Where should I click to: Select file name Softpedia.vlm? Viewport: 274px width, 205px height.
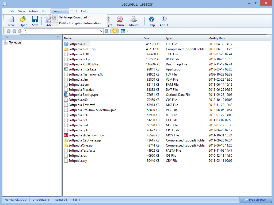tap(78, 80)
